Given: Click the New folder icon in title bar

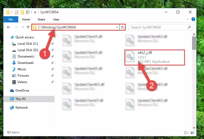Looking at the screenshot, I should click(22, 12).
